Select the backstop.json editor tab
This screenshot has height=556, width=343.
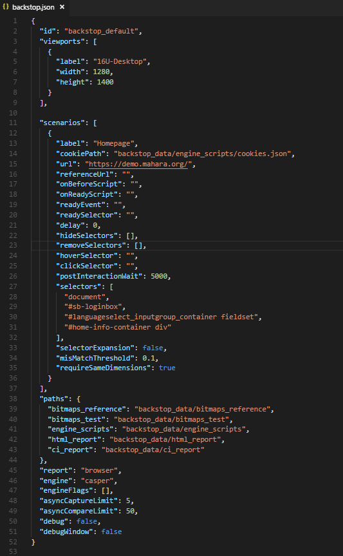coord(35,7)
